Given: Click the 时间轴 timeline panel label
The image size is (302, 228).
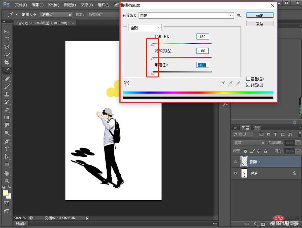Looking at the screenshot, I should (21, 224).
